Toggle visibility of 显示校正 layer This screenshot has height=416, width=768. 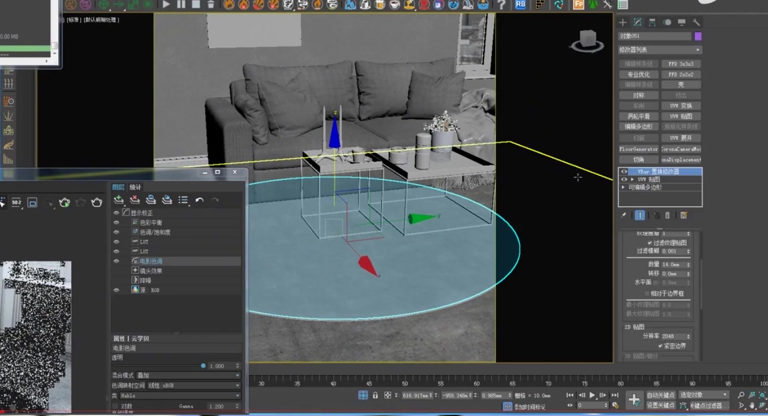[x=117, y=213]
